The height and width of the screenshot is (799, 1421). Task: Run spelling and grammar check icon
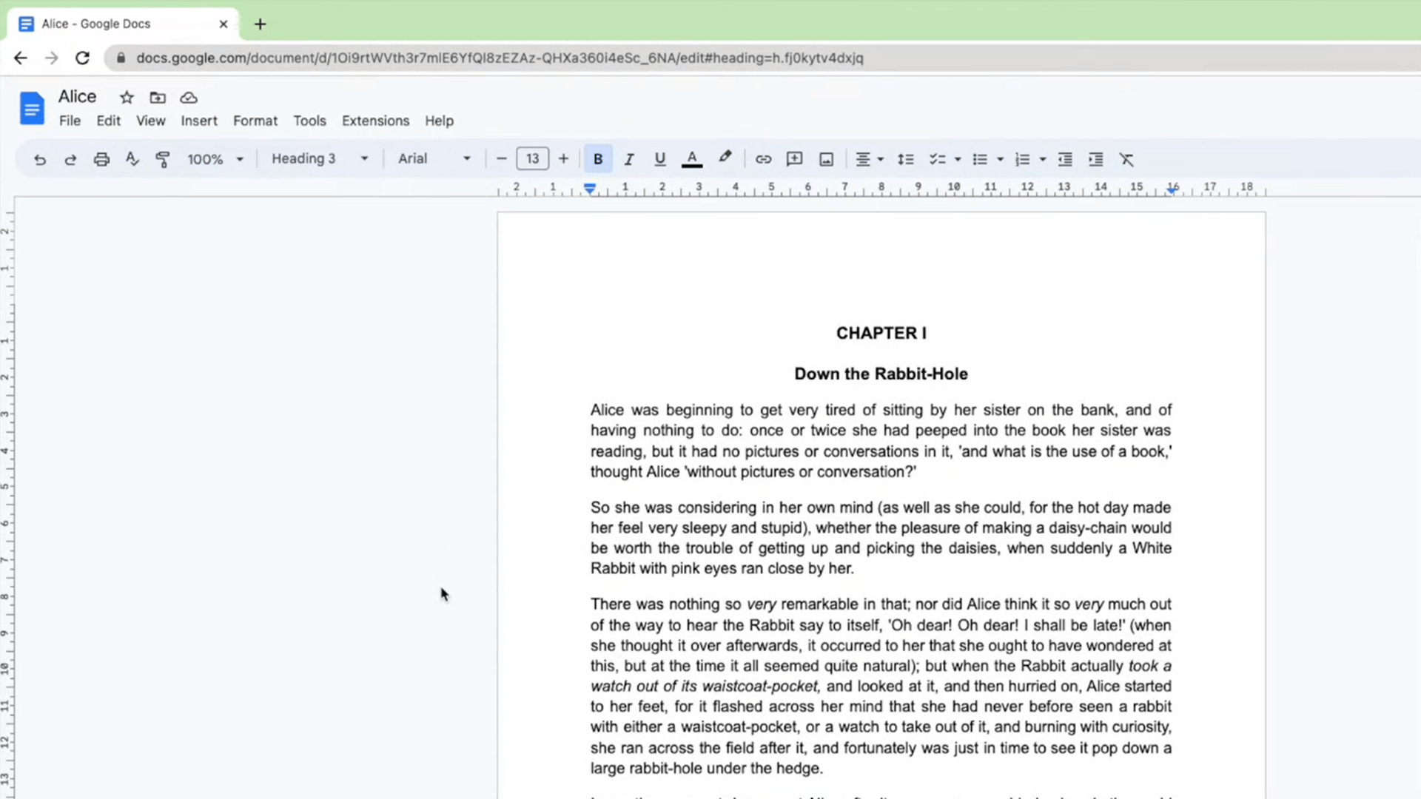pos(132,159)
